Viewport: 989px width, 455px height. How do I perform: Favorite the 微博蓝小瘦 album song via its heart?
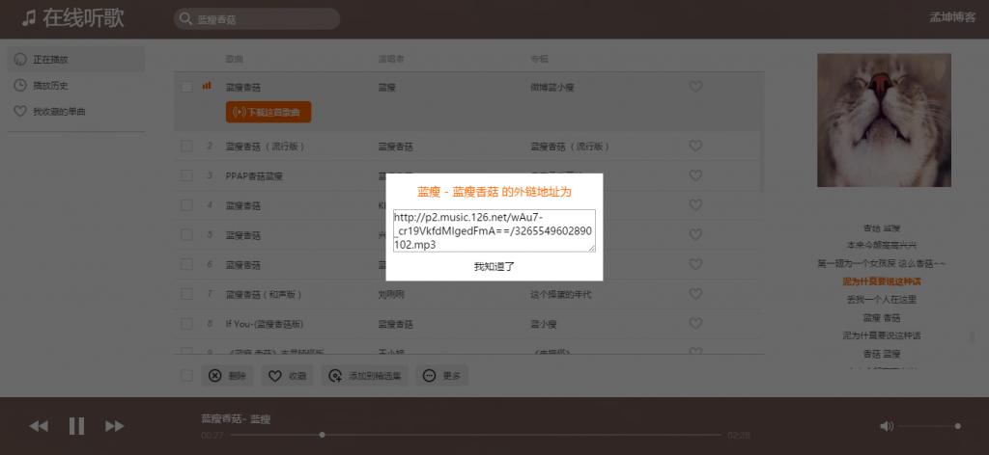[x=695, y=87]
